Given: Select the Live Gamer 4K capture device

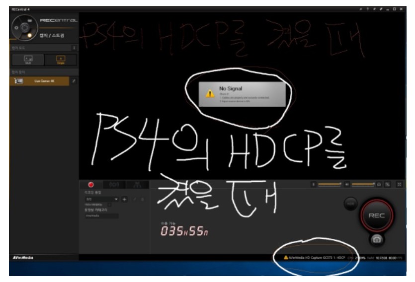Looking at the screenshot, I should [39, 81].
